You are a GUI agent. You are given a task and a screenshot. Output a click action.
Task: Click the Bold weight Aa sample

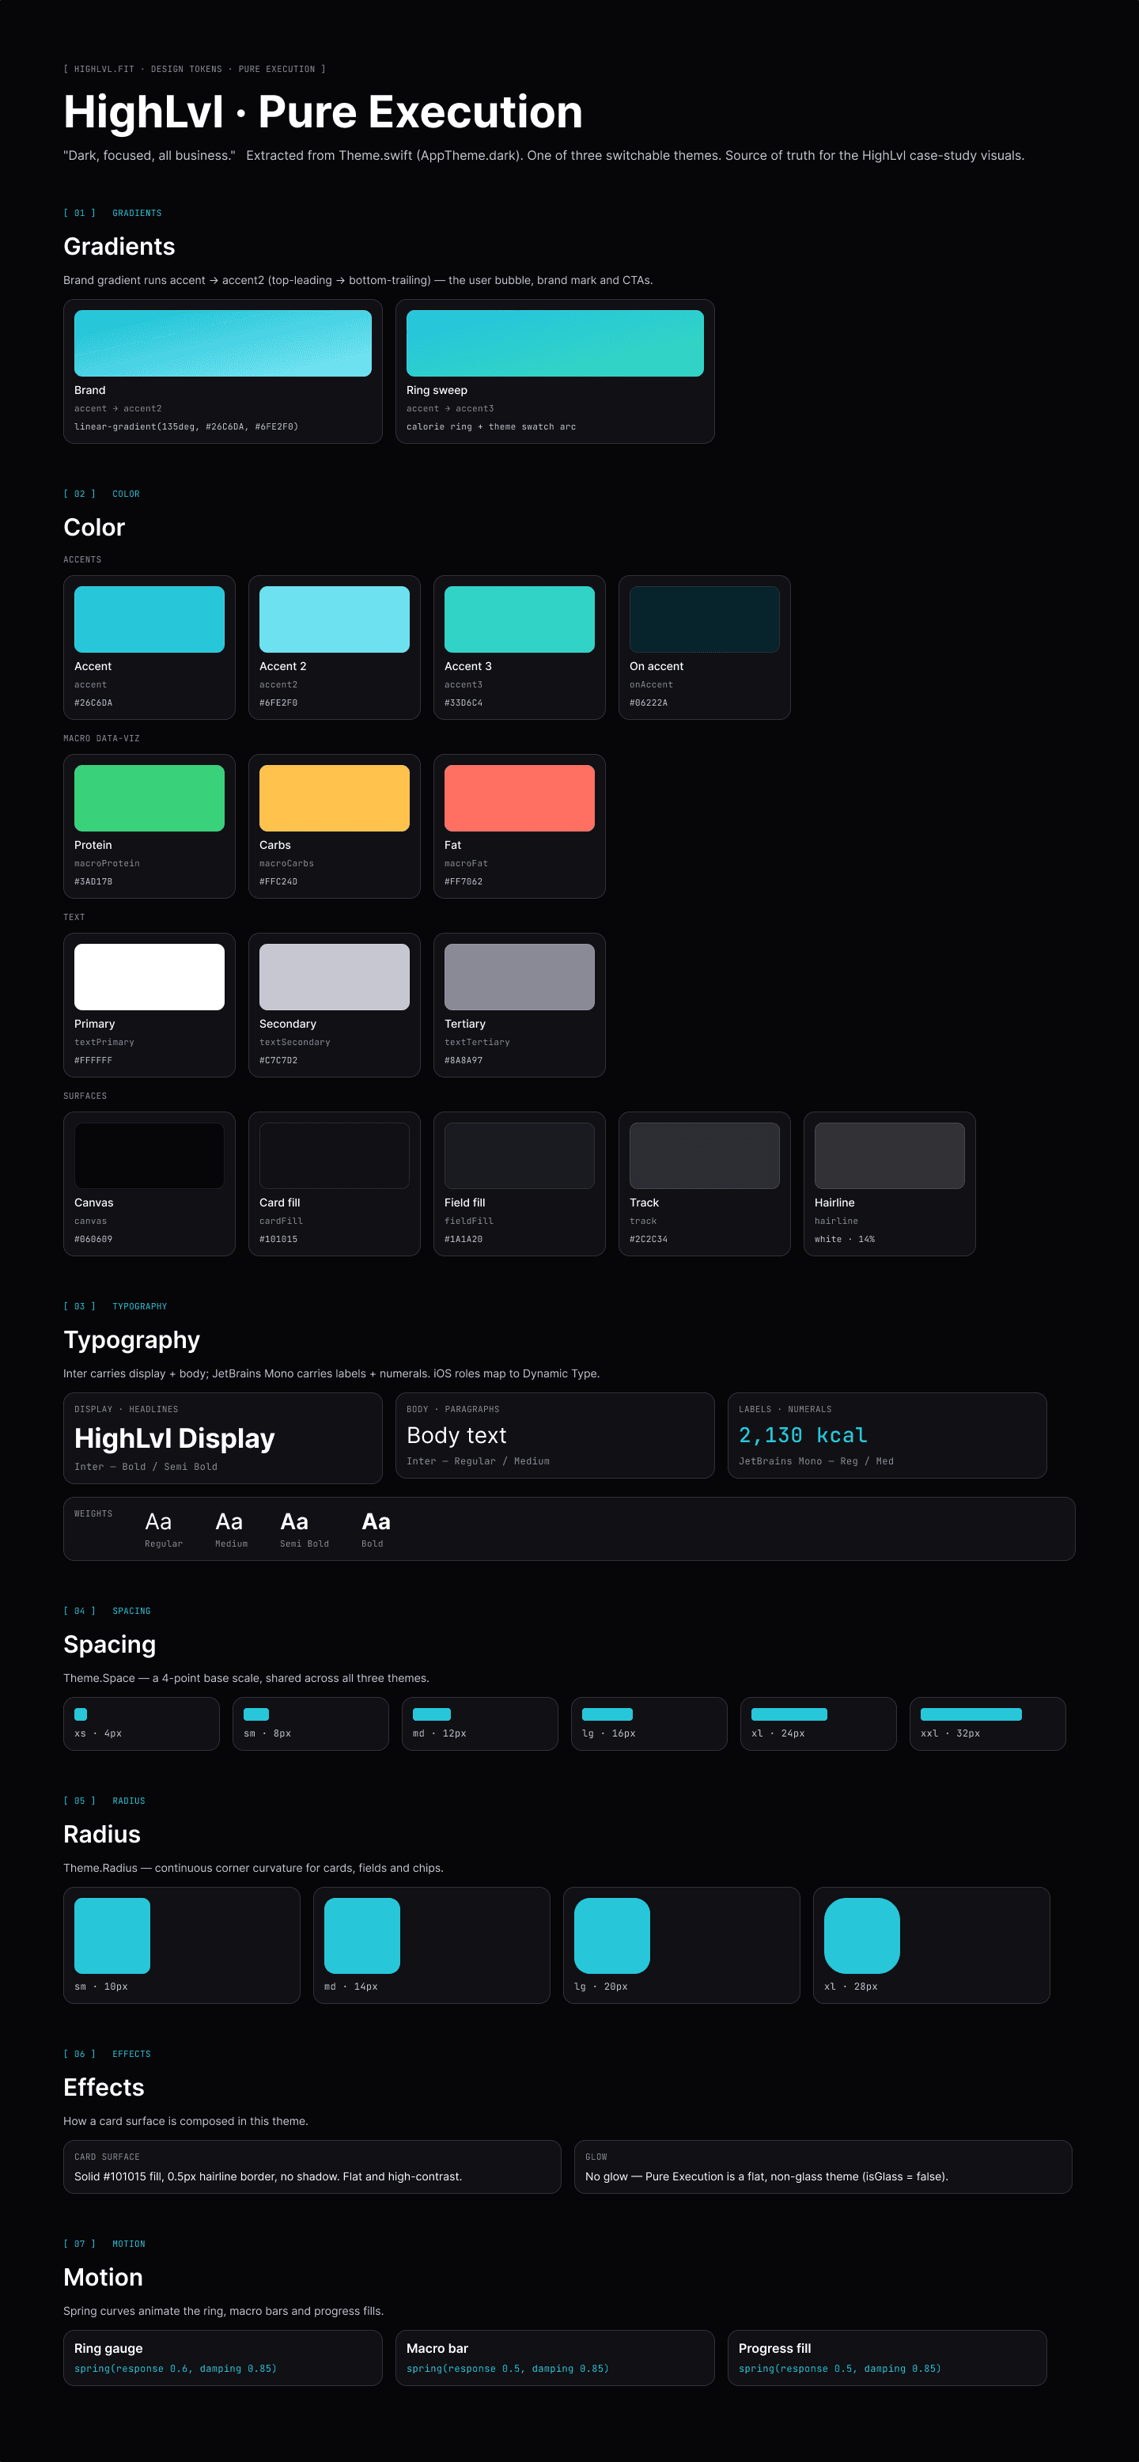[377, 1521]
